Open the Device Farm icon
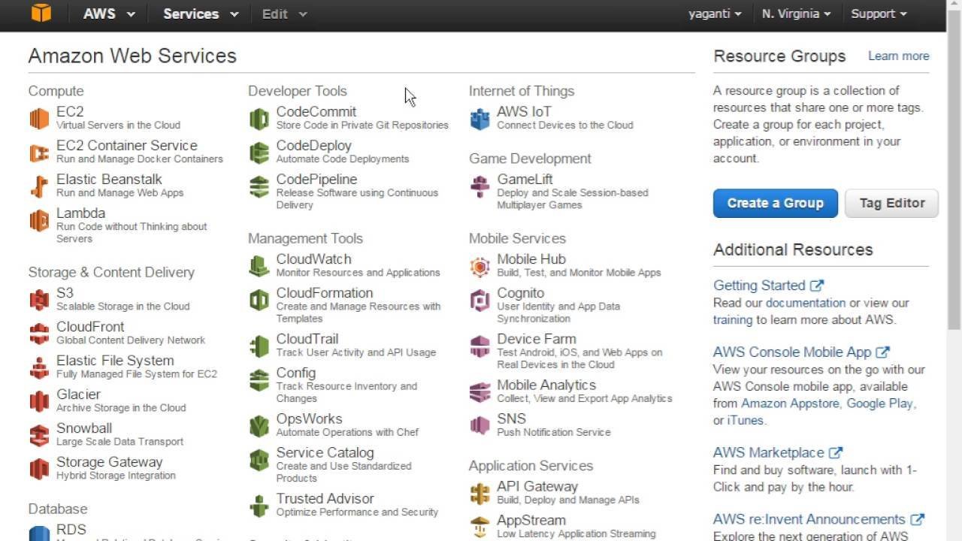962x541 pixels. point(479,346)
